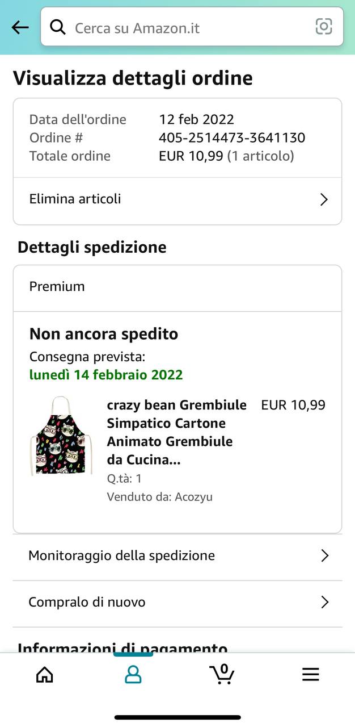Screen dimensions: 355x727
Task: Open the camera scan search icon
Action: pos(324,27)
